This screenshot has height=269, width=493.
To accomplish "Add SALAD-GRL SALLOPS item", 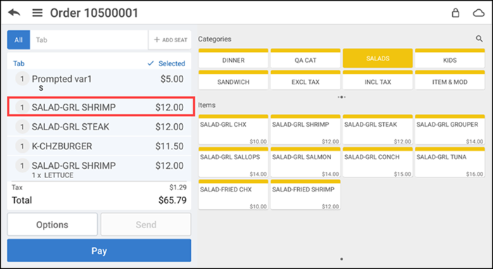I will pos(233,162).
